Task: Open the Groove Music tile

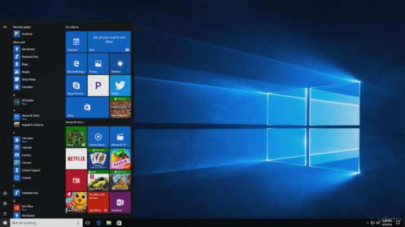Action: point(98,137)
